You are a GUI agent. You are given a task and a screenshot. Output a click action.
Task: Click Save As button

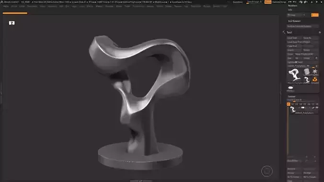click(311, 38)
